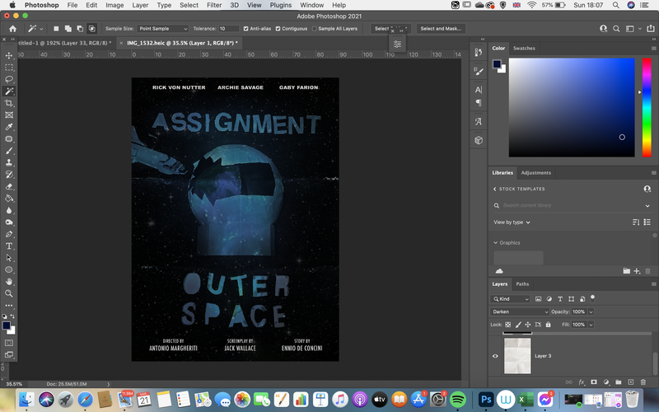Select the Lasso tool
The image size is (659, 412).
(9, 79)
